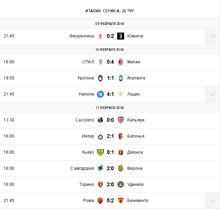Click the Atalanta team name
This screenshot has width=220, height=209.
coord(136,78)
